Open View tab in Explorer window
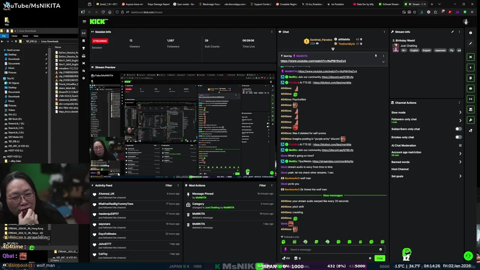The height and width of the screenshot is (270, 480). [x=36, y=36]
